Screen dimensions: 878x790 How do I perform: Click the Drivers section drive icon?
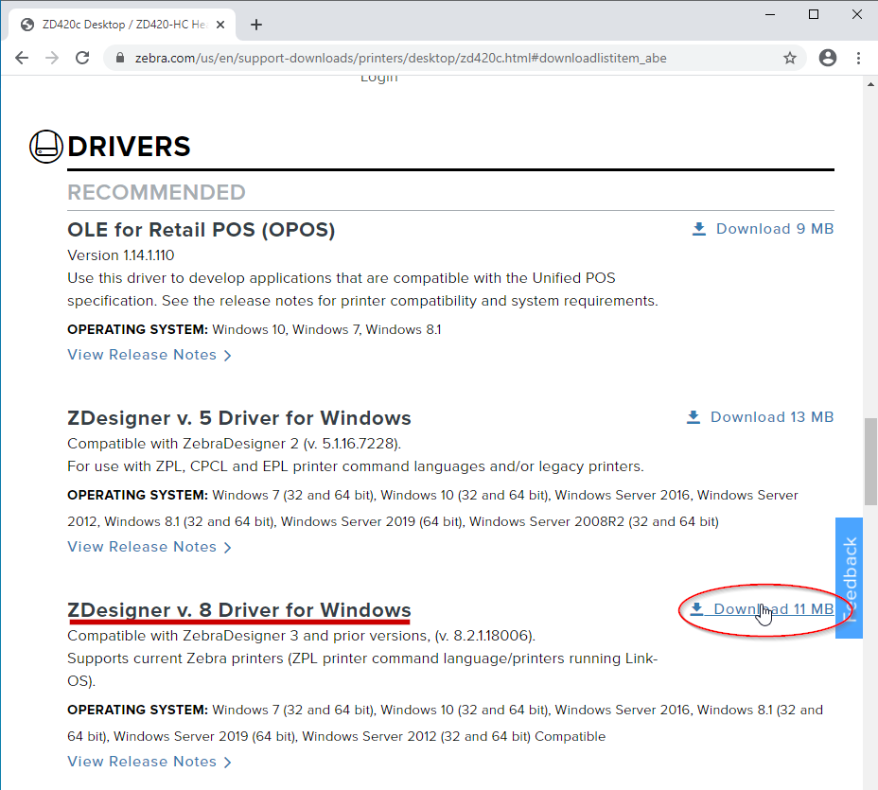pos(46,147)
